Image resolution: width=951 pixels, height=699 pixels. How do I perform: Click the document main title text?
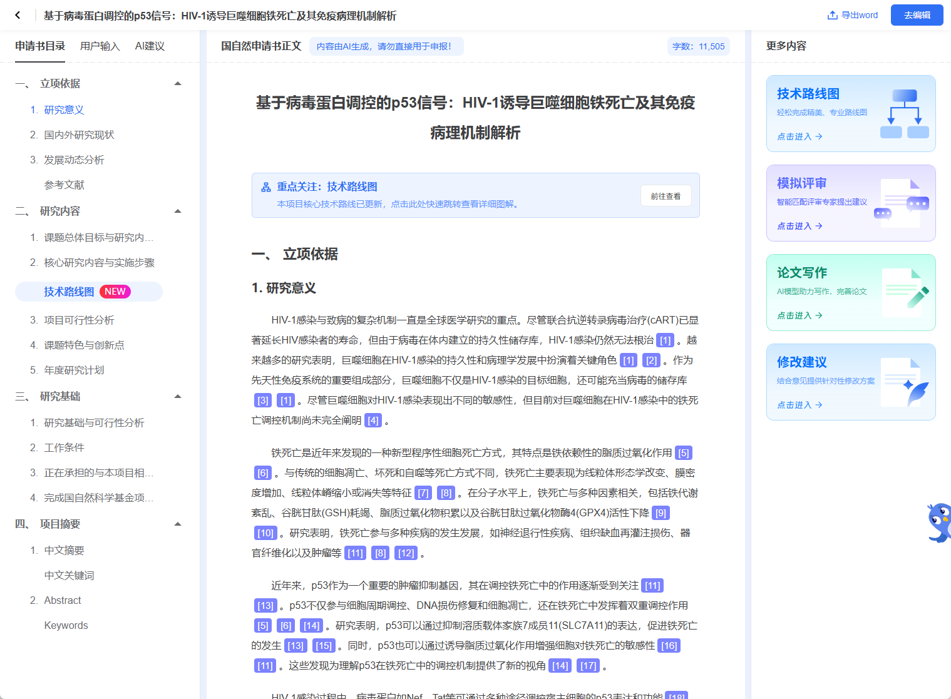pyautogui.click(x=475, y=118)
